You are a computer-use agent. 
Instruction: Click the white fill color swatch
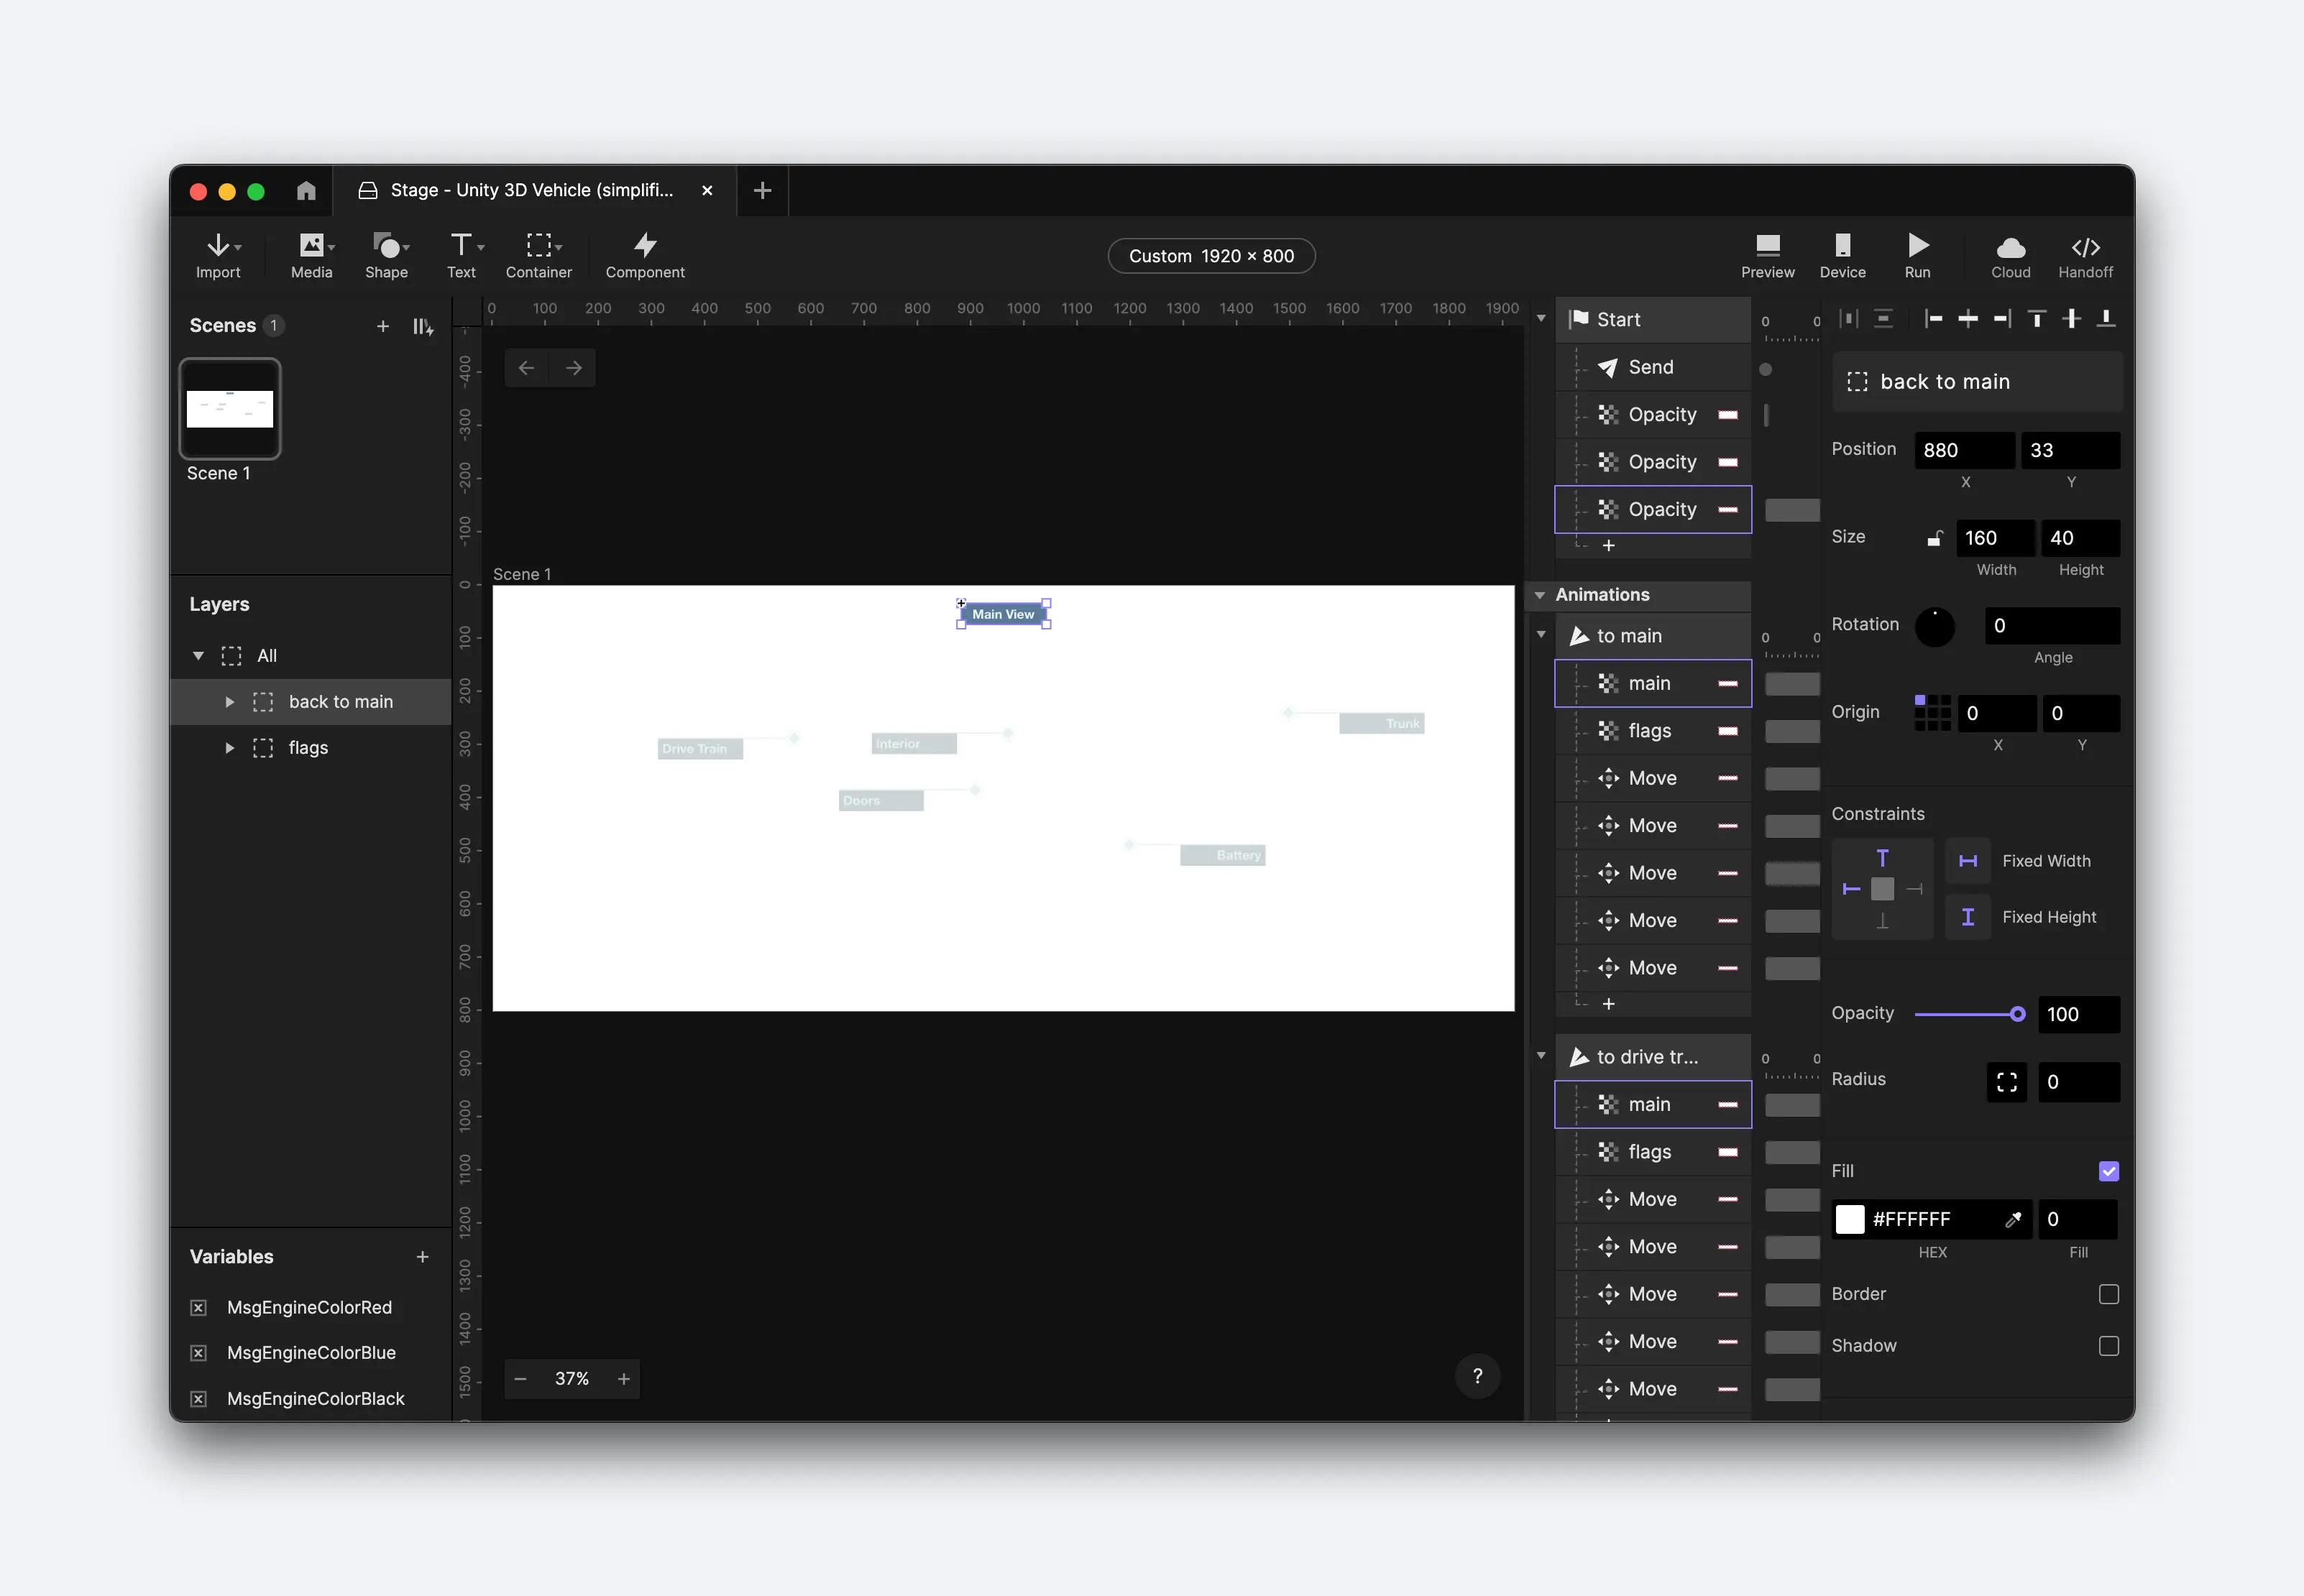1850,1219
